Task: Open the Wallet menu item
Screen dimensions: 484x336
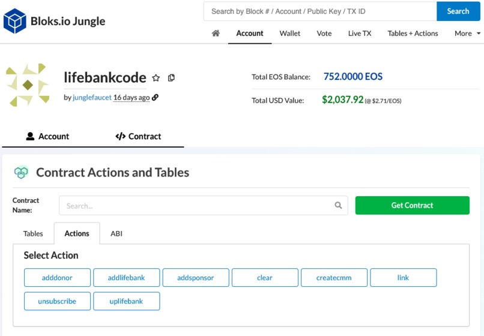Action: [x=290, y=34]
